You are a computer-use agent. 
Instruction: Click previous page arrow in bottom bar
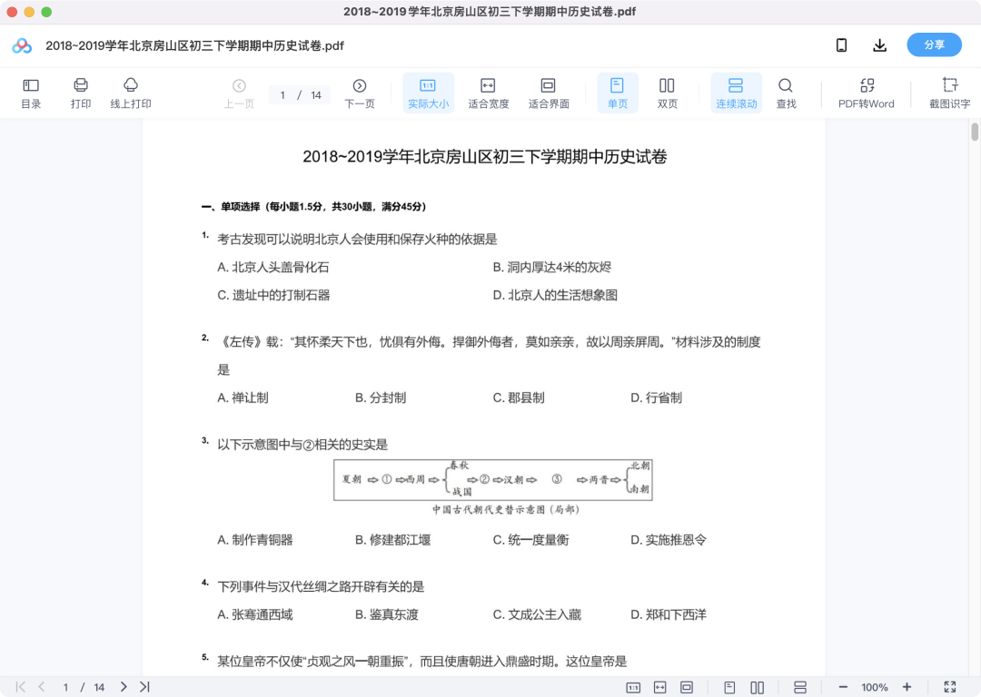[x=41, y=687]
